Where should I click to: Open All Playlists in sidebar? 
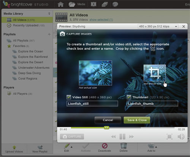[21, 41]
